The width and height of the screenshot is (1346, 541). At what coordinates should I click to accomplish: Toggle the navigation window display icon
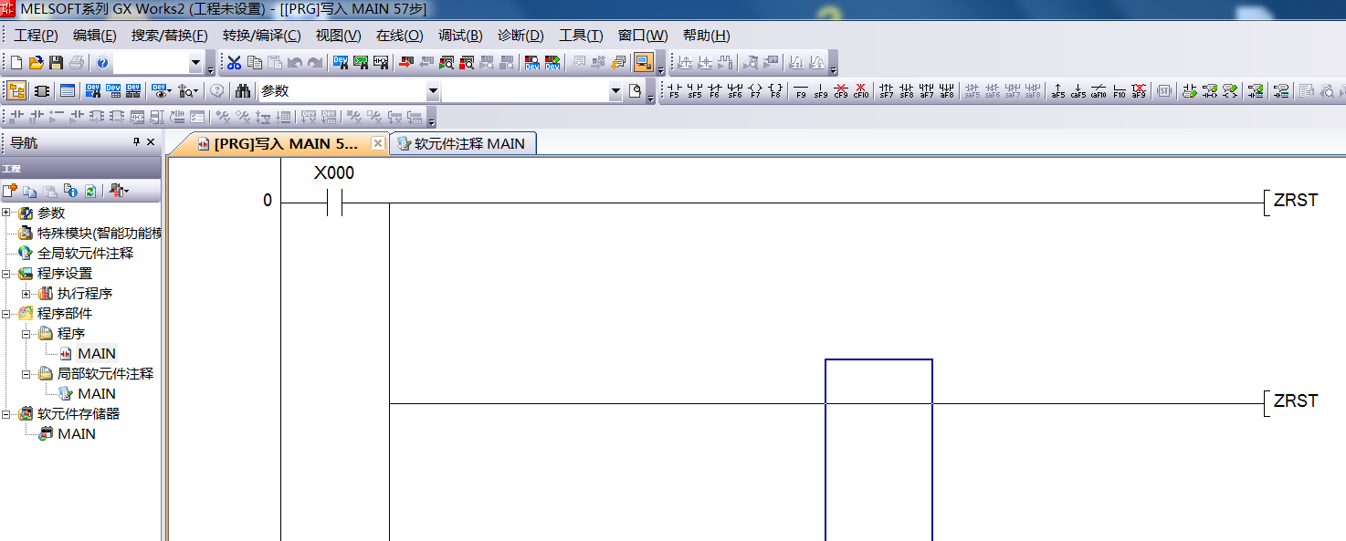pos(16,91)
